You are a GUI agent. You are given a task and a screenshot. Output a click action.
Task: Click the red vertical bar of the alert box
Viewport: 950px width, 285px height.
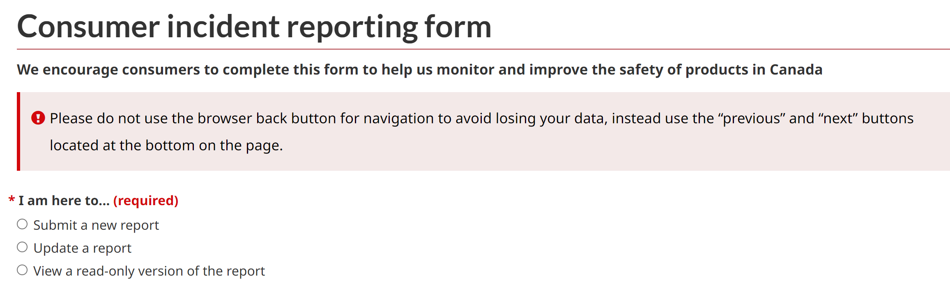tap(18, 131)
